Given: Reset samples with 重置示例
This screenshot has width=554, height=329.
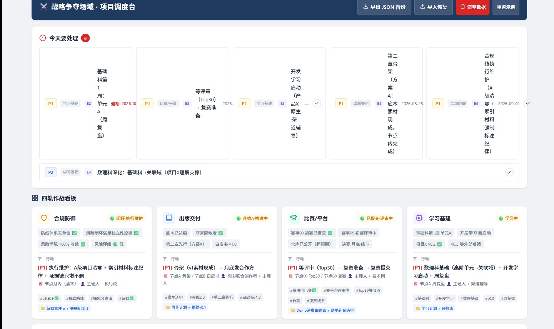Looking at the screenshot, I should pyautogui.click(x=506, y=7).
